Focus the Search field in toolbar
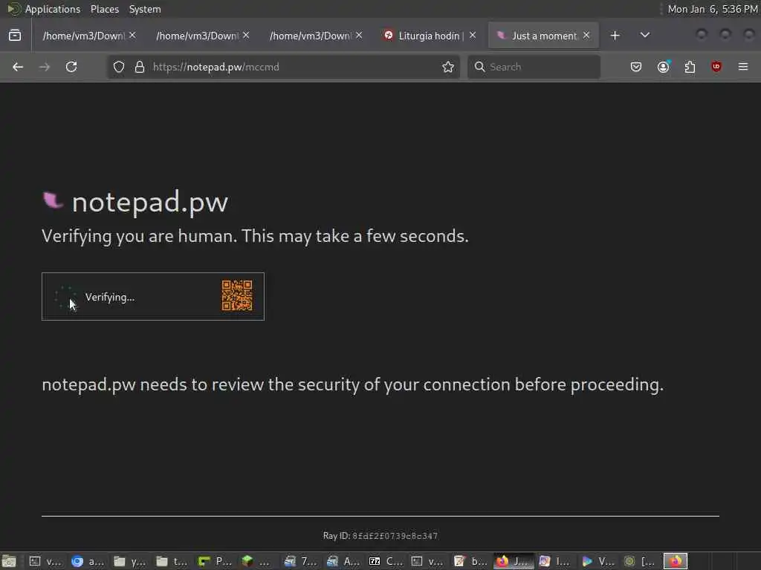Viewport: 761px width, 570px height. click(534, 67)
